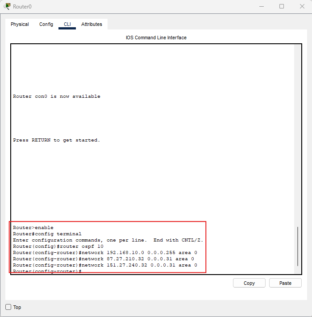This screenshot has height=317, width=312.
Task: Click the 'router ospf 10' command line
Action: [x=58, y=246]
